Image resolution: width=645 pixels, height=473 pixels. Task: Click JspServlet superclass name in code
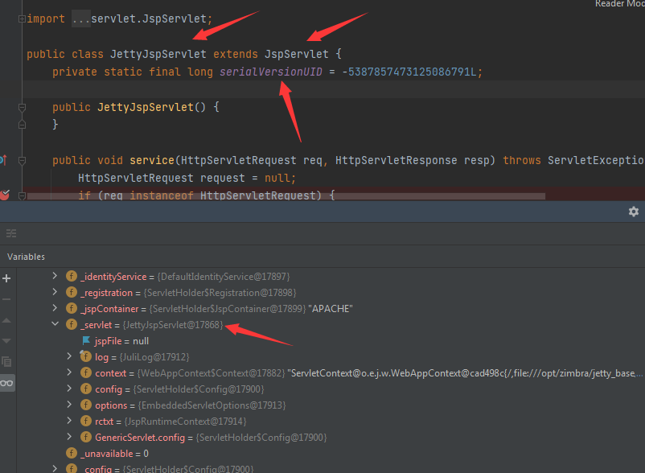(x=296, y=54)
